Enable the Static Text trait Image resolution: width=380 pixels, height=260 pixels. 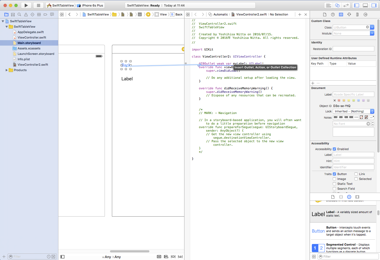point(334,184)
